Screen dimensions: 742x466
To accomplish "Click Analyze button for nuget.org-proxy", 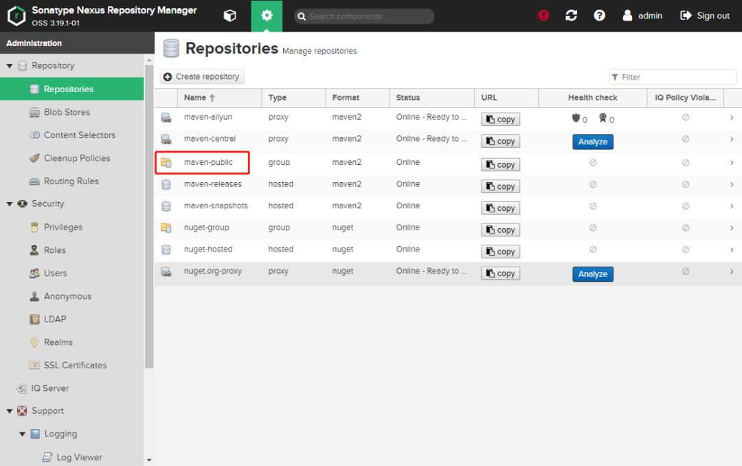I will click(x=592, y=274).
